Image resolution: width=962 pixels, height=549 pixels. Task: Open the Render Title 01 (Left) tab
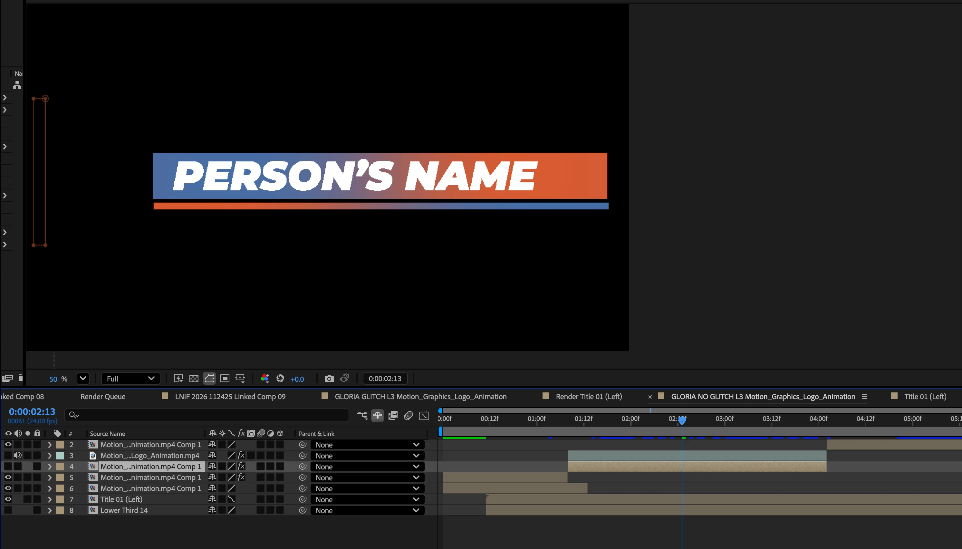588,397
